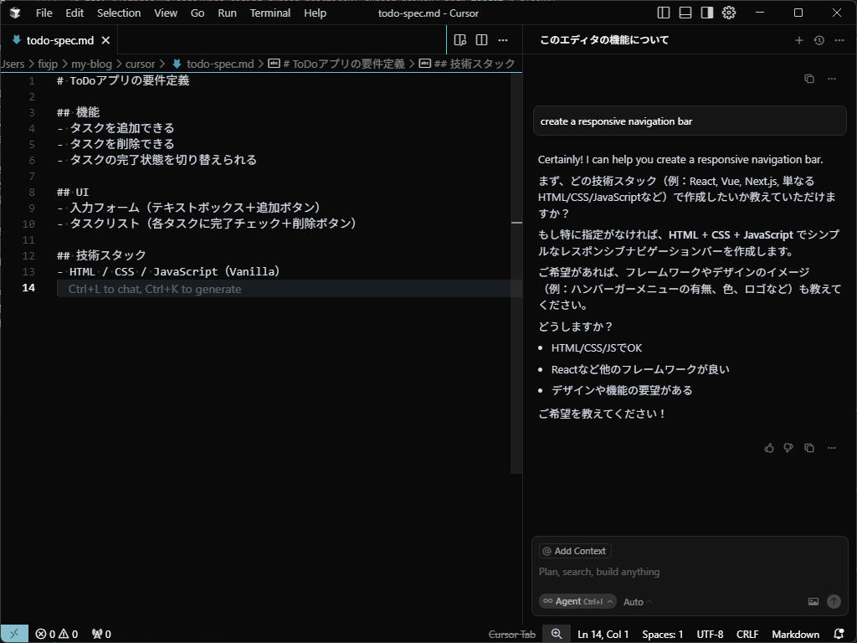Toggle the AI pane layout button
857x643 pixels.
tap(707, 13)
